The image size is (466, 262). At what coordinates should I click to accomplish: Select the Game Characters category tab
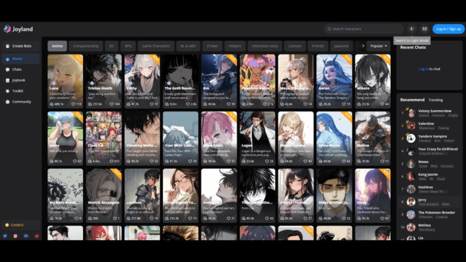(x=156, y=46)
